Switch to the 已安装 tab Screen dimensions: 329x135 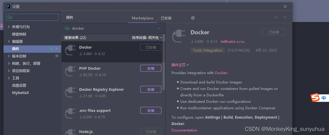(x=166, y=18)
